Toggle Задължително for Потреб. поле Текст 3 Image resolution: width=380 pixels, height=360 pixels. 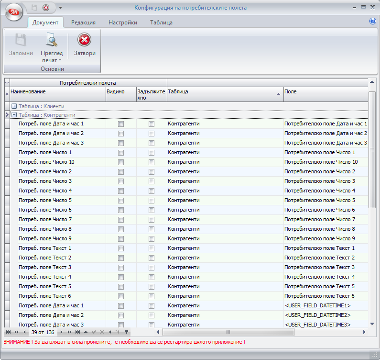152,268
